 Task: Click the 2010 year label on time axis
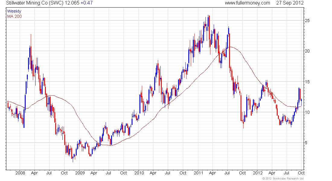pyautogui.click(x=139, y=173)
